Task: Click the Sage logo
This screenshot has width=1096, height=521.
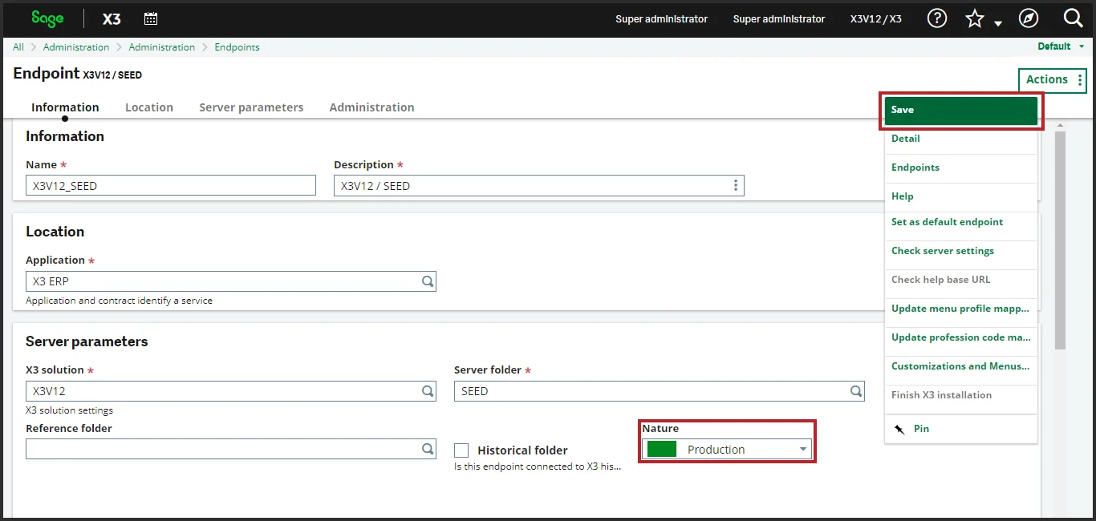Action: (47, 18)
